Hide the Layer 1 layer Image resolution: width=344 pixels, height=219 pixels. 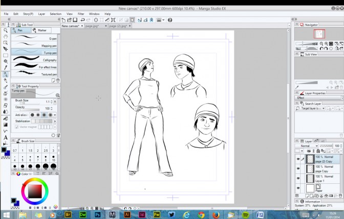[x=298, y=179]
